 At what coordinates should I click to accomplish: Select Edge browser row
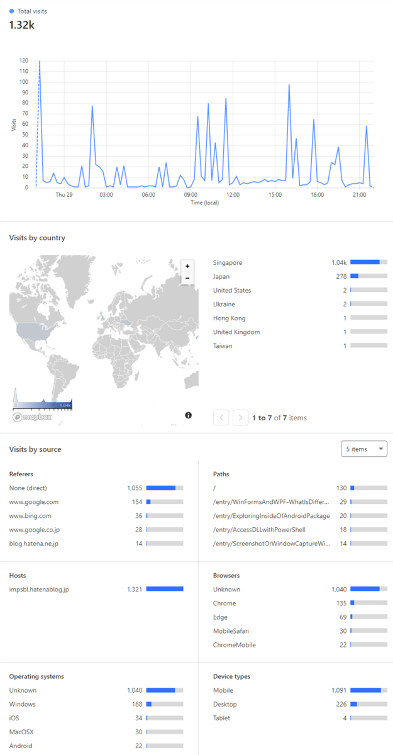(x=300, y=617)
